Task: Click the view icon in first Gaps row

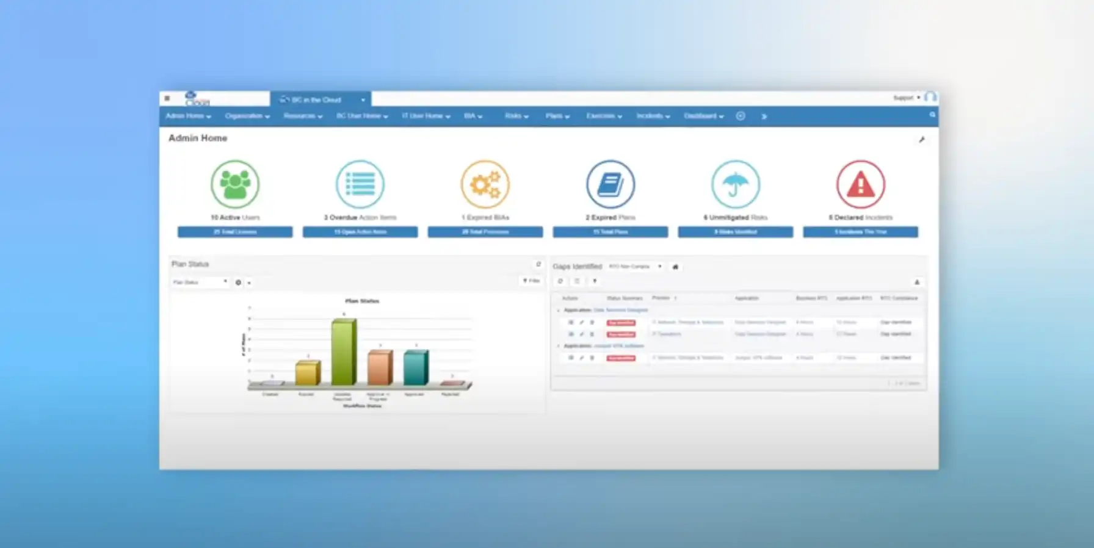Action: [571, 322]
